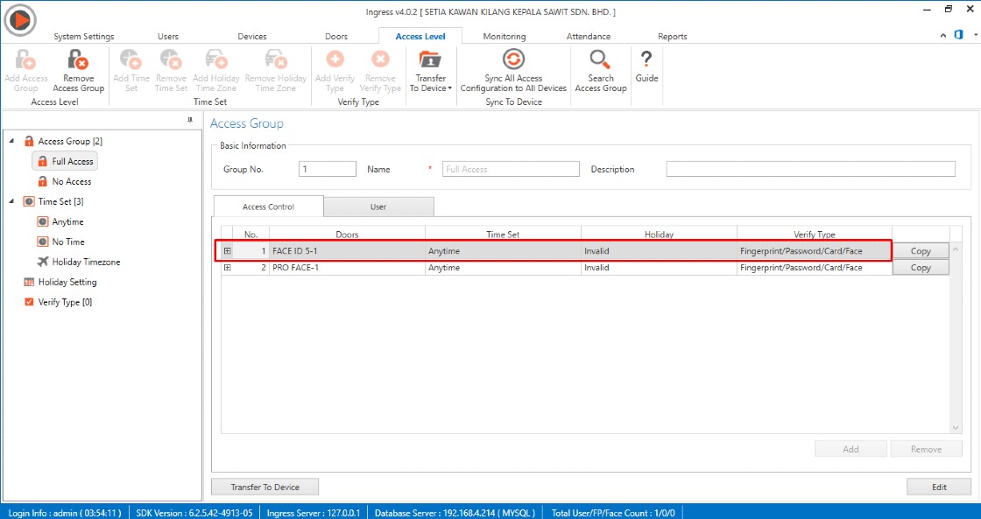Click the Verify Type column header
Image resolution: width=981 pixels, height=519 pixels.
[x=815, y=235]
